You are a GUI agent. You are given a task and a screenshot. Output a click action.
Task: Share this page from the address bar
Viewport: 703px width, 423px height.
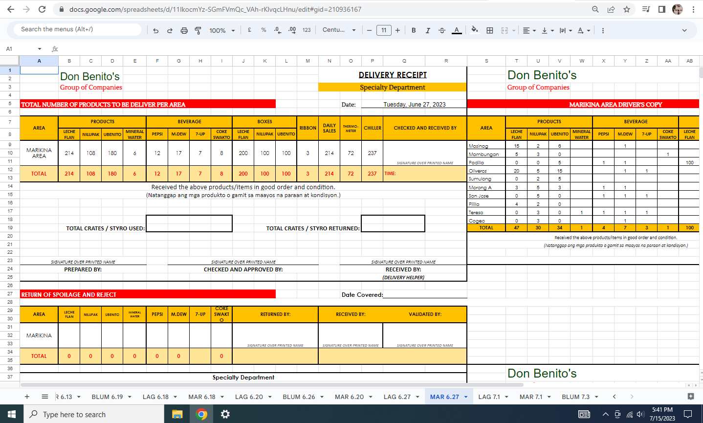[x=611, y=9]
